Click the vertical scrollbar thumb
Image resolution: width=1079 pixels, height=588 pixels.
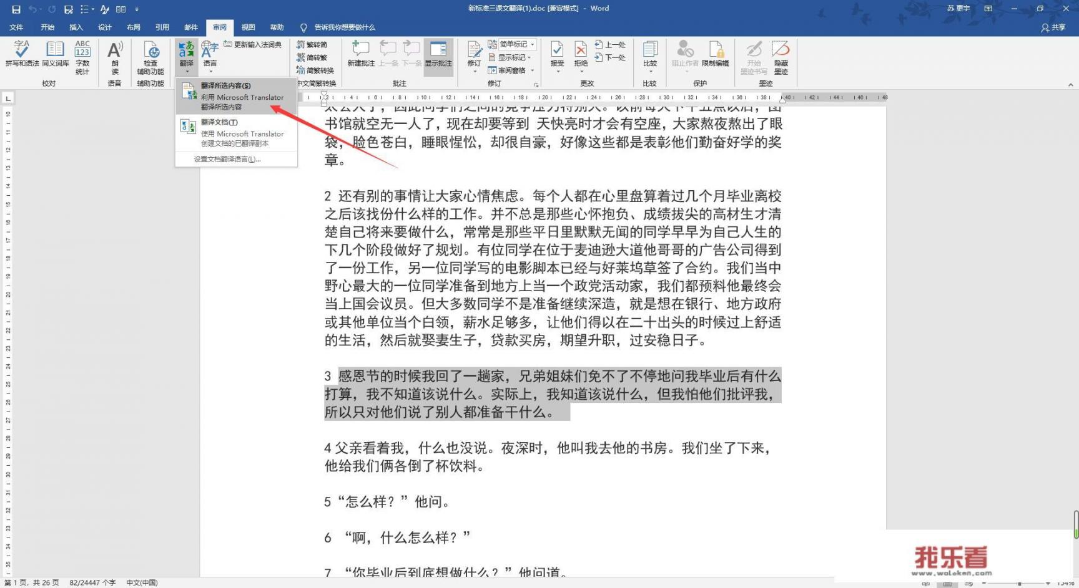[1076, 524]
